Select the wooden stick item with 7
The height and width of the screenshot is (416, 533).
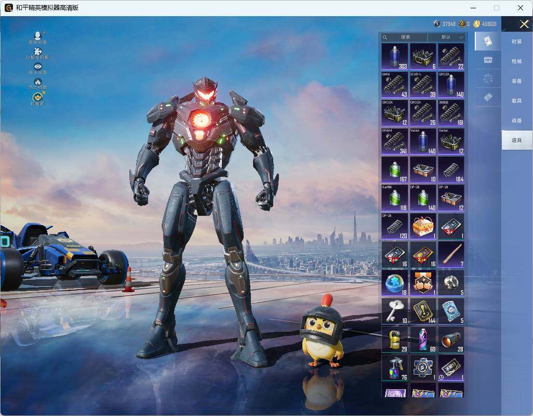(x=451, y=254)
